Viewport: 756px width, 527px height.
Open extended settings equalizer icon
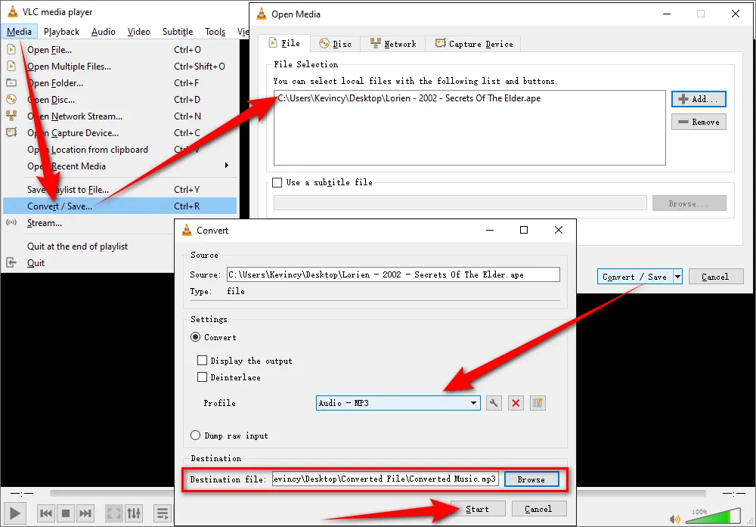(133, 513)
